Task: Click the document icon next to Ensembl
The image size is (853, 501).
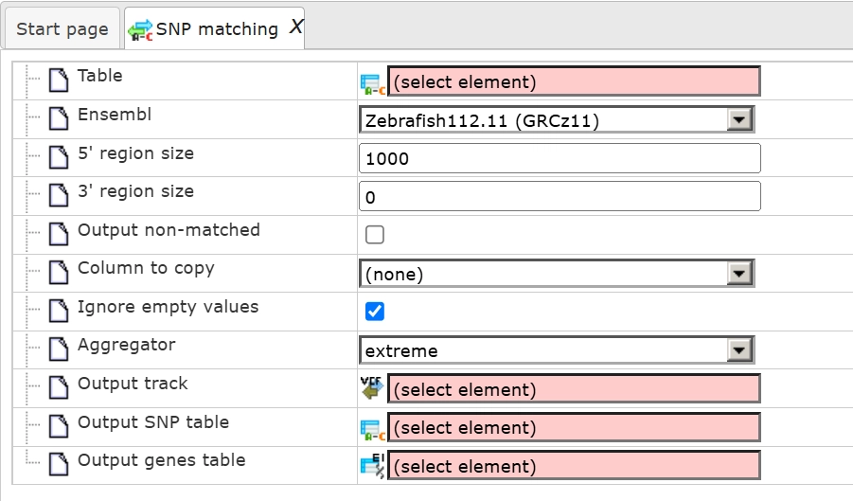Action: point(59,119)
